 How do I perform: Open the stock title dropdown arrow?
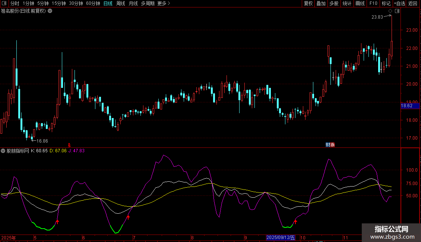[50, 11]
